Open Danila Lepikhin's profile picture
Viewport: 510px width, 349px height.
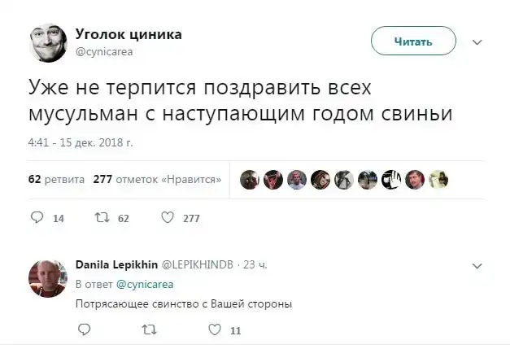(48, 280)
